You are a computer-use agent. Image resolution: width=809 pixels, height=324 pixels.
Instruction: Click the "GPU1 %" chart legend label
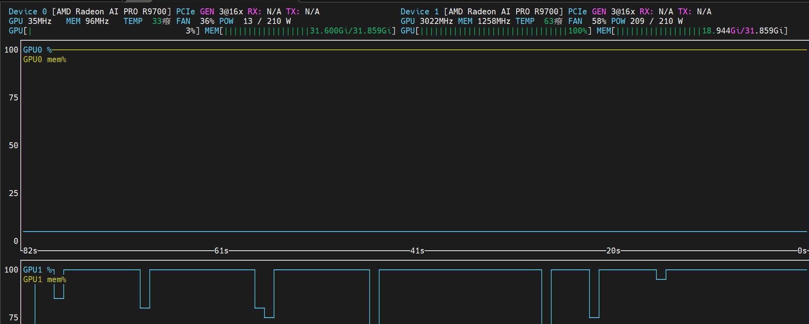pyautogui.click(x=37, y=270)
